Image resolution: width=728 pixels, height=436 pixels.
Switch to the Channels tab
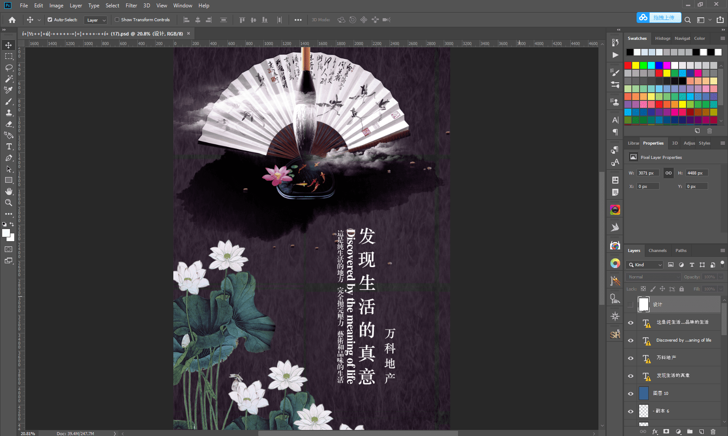tap(657, 250)
